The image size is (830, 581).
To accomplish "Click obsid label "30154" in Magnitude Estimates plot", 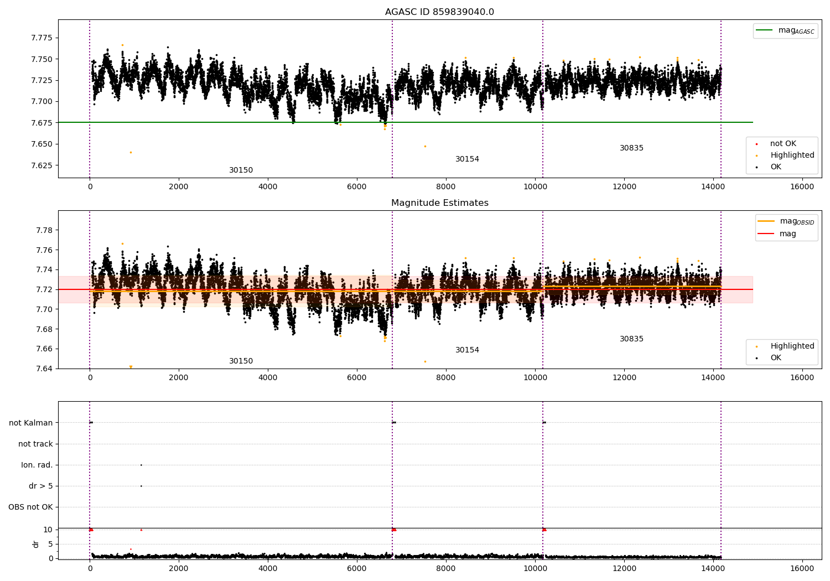I will click(x=467, y=350).
